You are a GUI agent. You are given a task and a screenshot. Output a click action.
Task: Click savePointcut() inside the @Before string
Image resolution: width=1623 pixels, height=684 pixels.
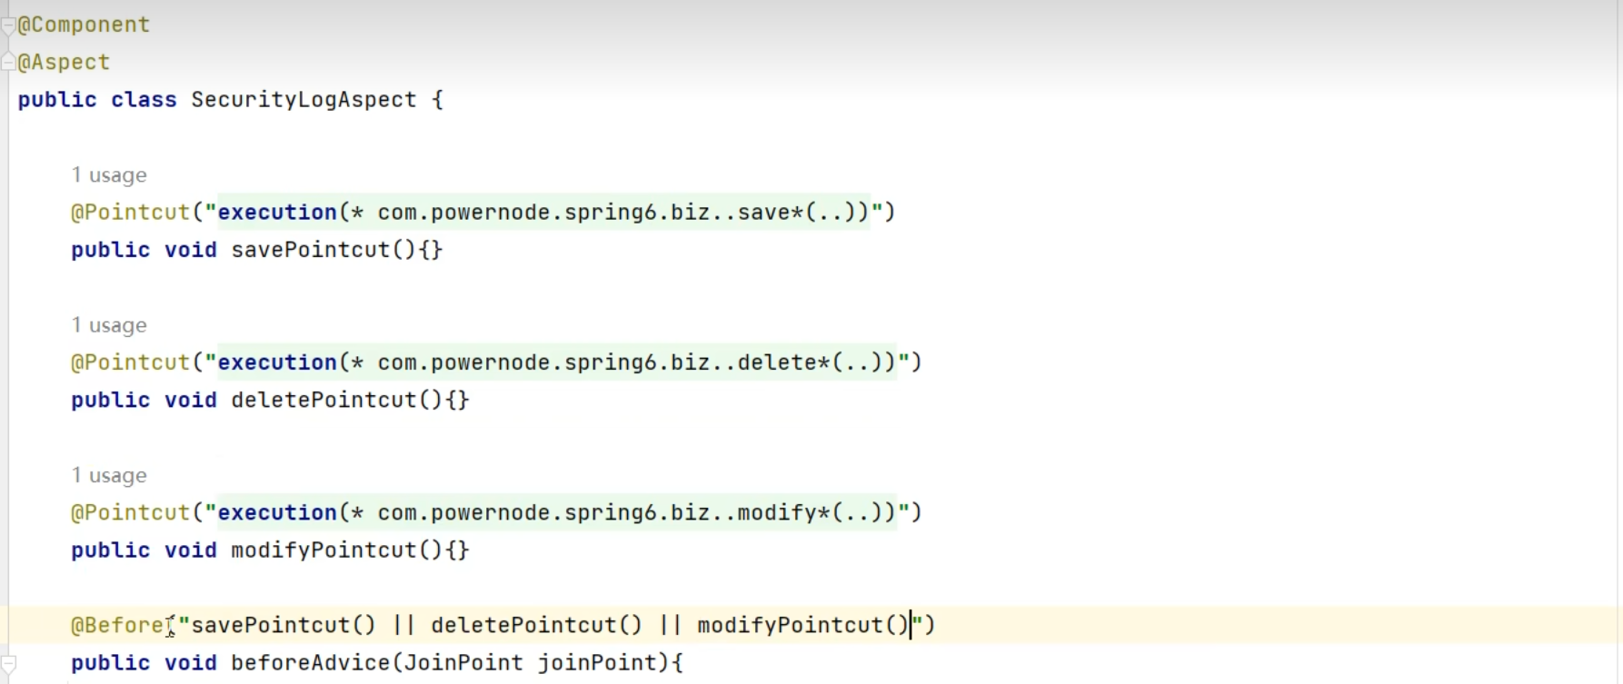283,626
